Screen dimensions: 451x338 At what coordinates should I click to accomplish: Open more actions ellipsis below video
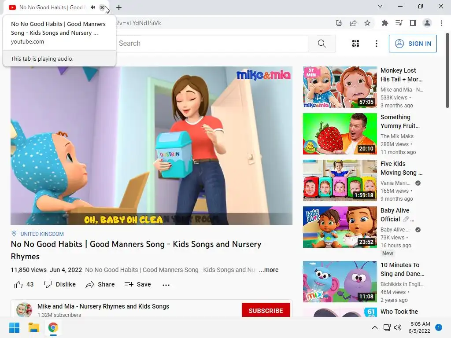coord(166,285)
